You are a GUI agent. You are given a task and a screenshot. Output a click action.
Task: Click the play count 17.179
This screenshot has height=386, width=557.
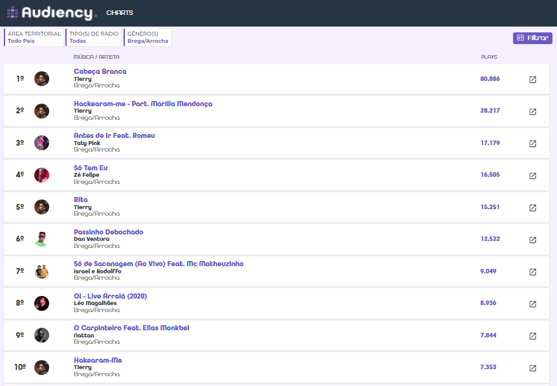[x=490, y=143]
